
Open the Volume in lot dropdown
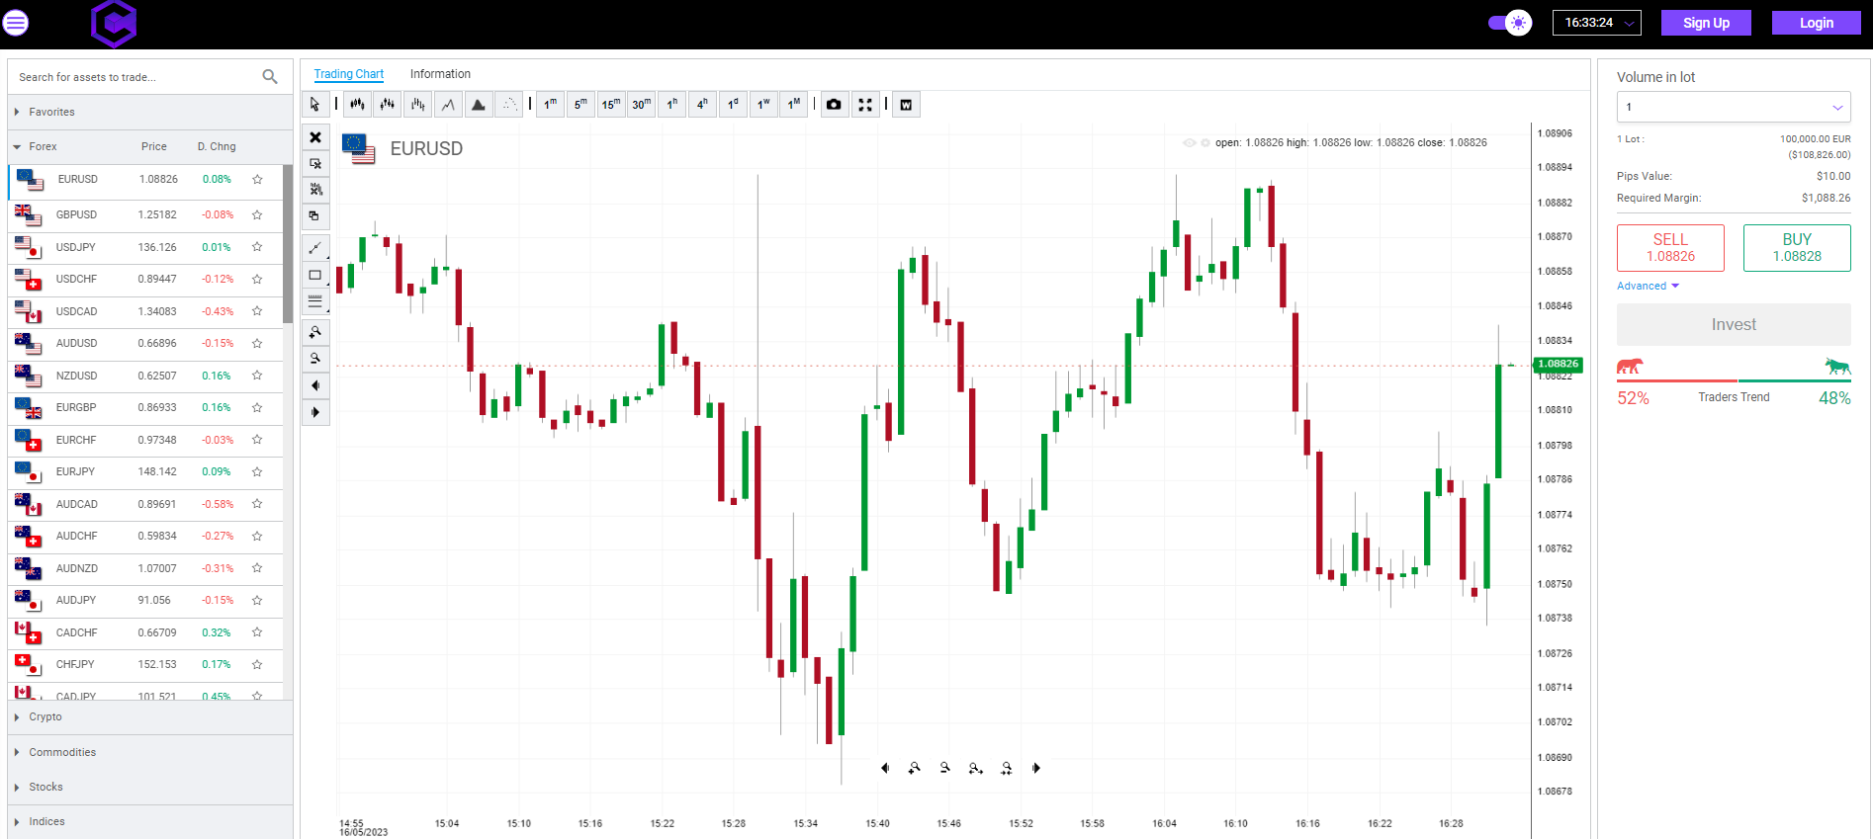click(1733, 107)
